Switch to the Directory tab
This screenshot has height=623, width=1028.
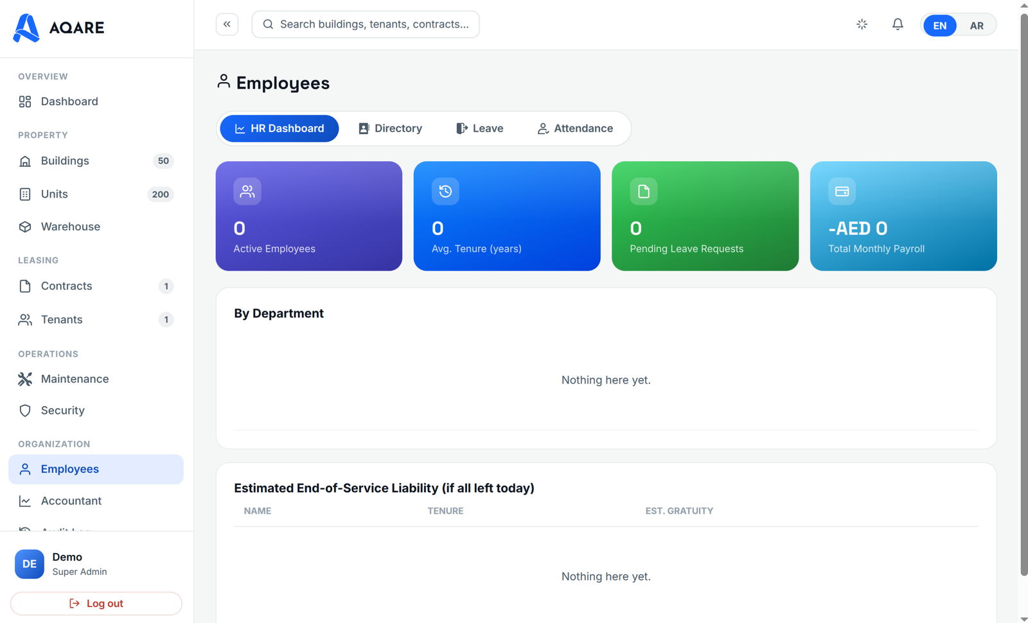coord(390,128)
